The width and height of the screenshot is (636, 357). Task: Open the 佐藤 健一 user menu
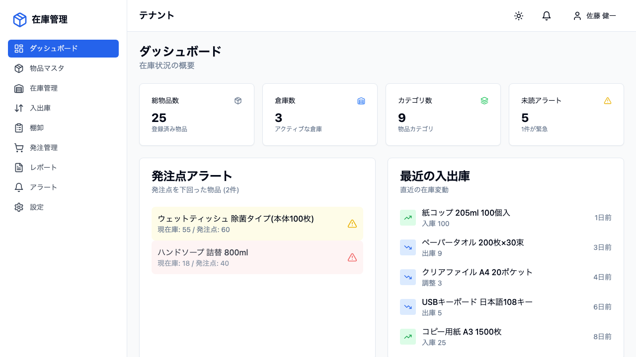(x=594, y=16)
